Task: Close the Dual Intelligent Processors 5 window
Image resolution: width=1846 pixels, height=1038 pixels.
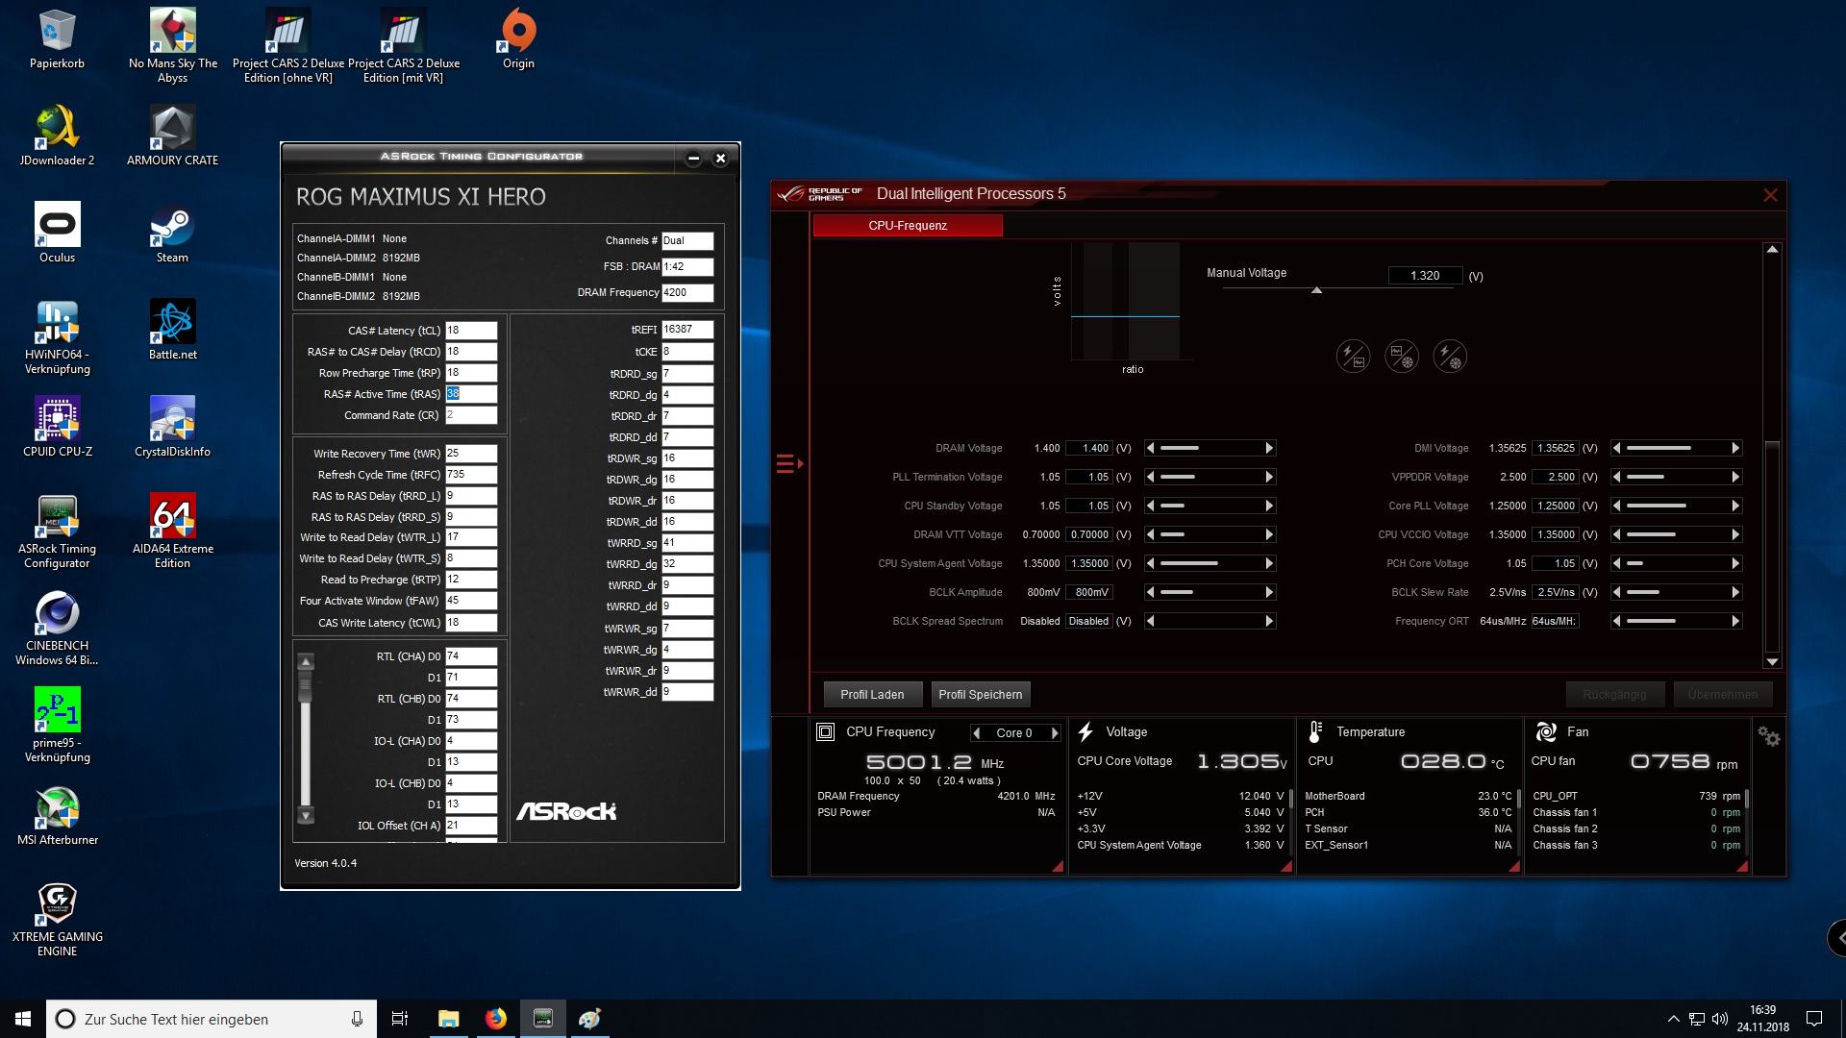Action: coord(1770,195)
